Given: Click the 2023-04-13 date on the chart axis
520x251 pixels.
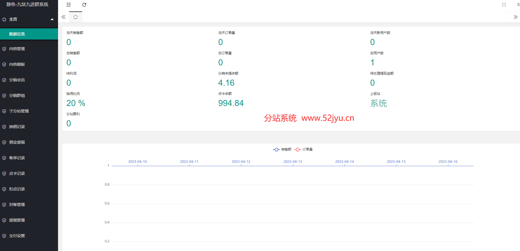Looking at the screenshot, I should [293, 162].
